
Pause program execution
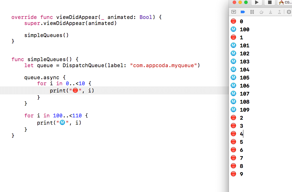click(252, 12)
